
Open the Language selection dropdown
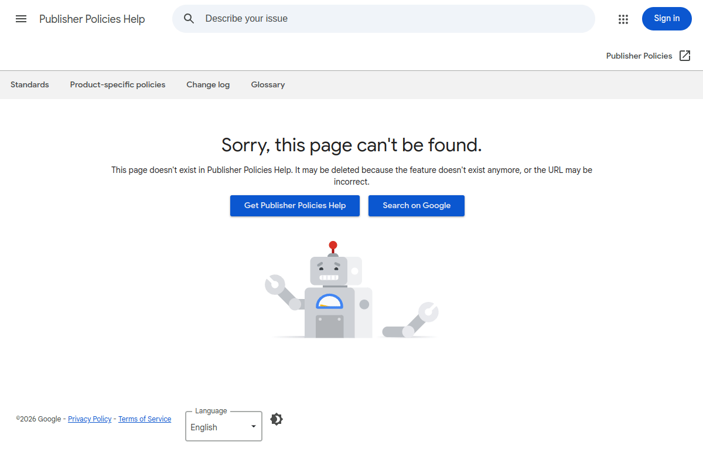(223, 426)
